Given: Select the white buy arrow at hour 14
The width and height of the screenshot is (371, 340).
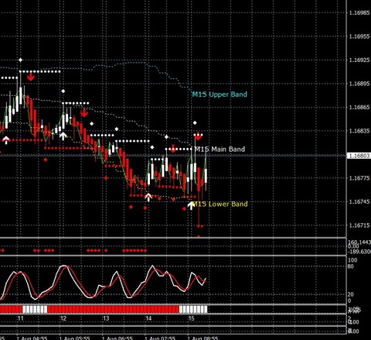Looking at the screenshot, I should [x=148, y=197].
